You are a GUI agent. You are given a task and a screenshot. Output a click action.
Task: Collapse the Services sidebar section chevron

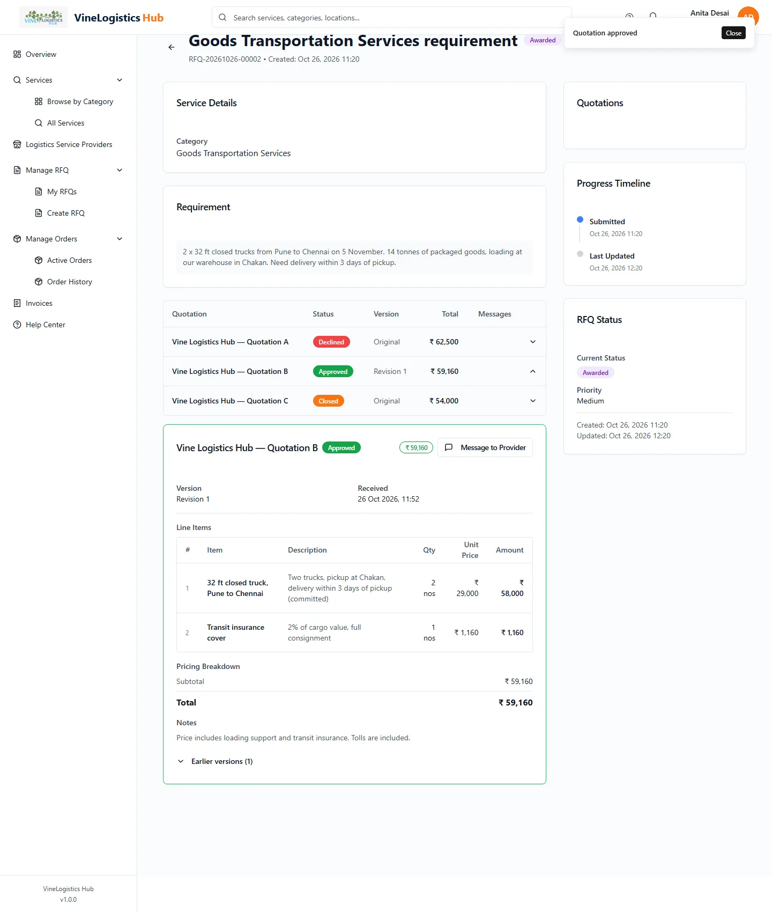120,80
